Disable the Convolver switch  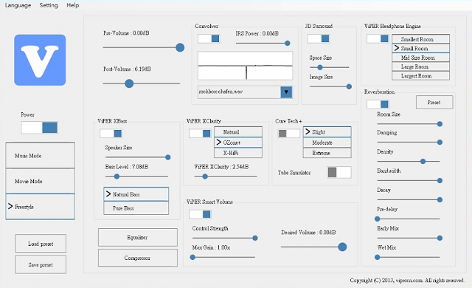[209, 38]
